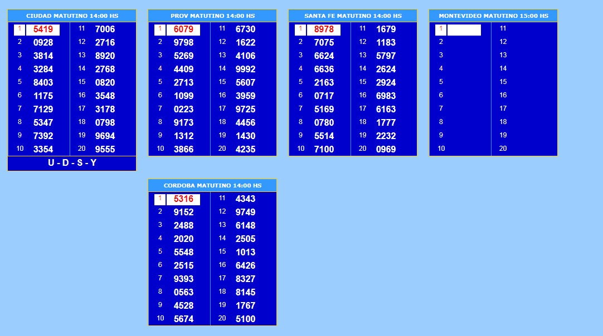Click number 0928 in the Ciudad table
Screen dimensions: 603x336
[43, 42]
